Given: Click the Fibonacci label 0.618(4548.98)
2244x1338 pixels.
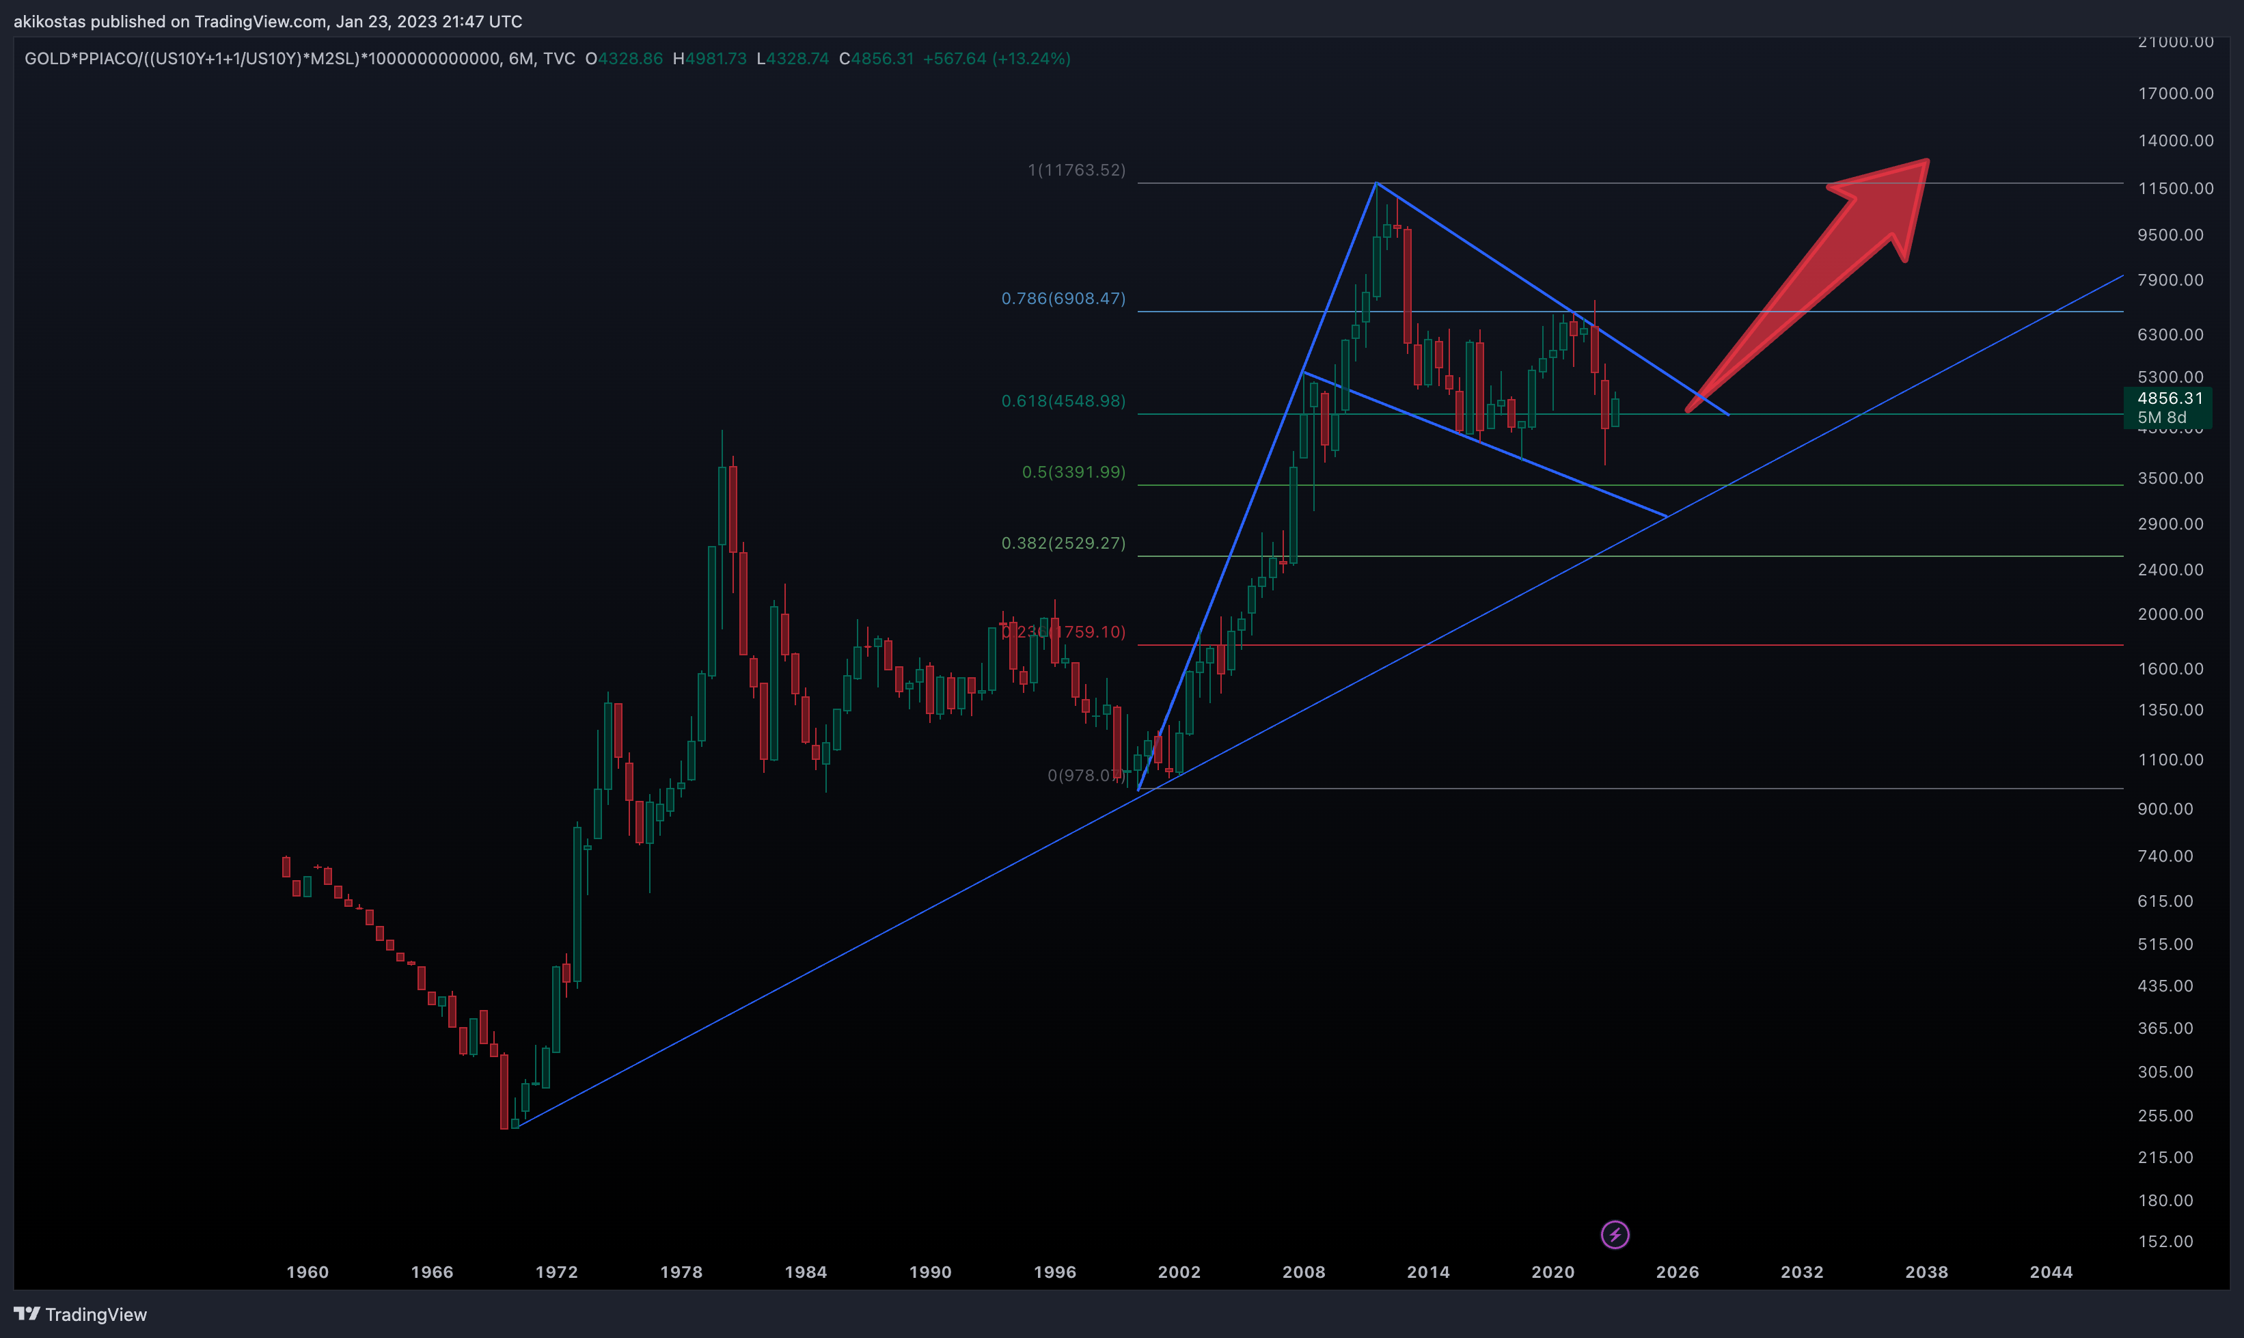Looking at the screenshot, I should [x=1063, y=400].
